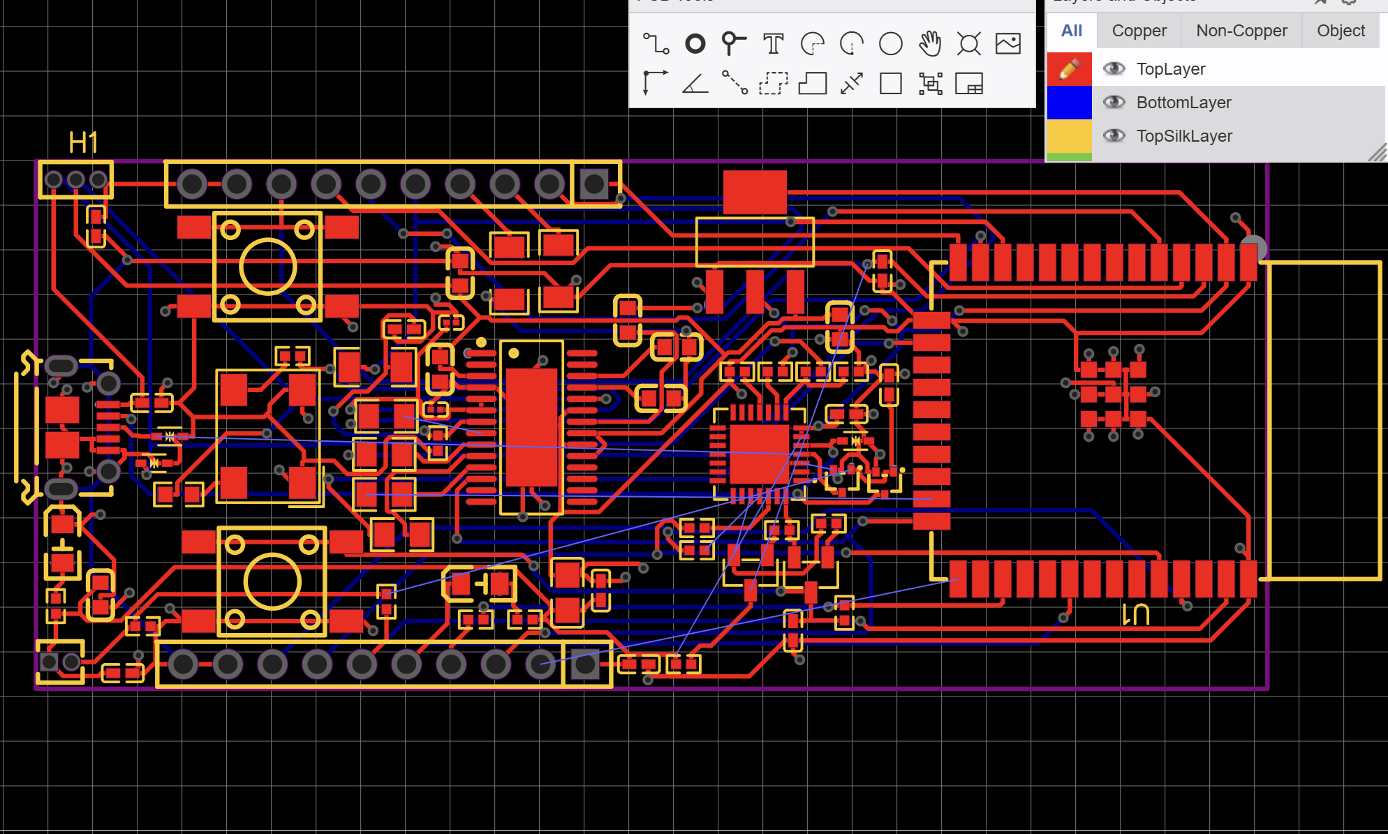
Task: Toggle BottomLayer visibility eye
Action: click(1114, 102)
